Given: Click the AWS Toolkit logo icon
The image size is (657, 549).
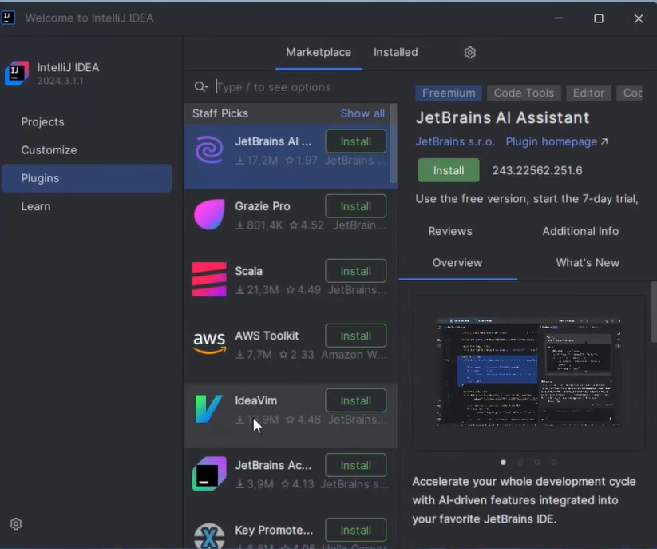Looking at the screenshot, I should [x=209, y=343].
